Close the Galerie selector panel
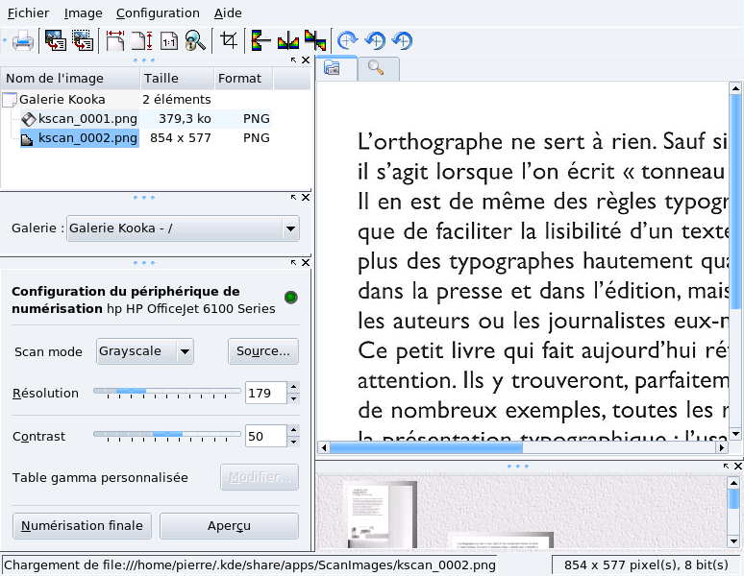Viewport: 744px width, 576px height. point(306,197)
